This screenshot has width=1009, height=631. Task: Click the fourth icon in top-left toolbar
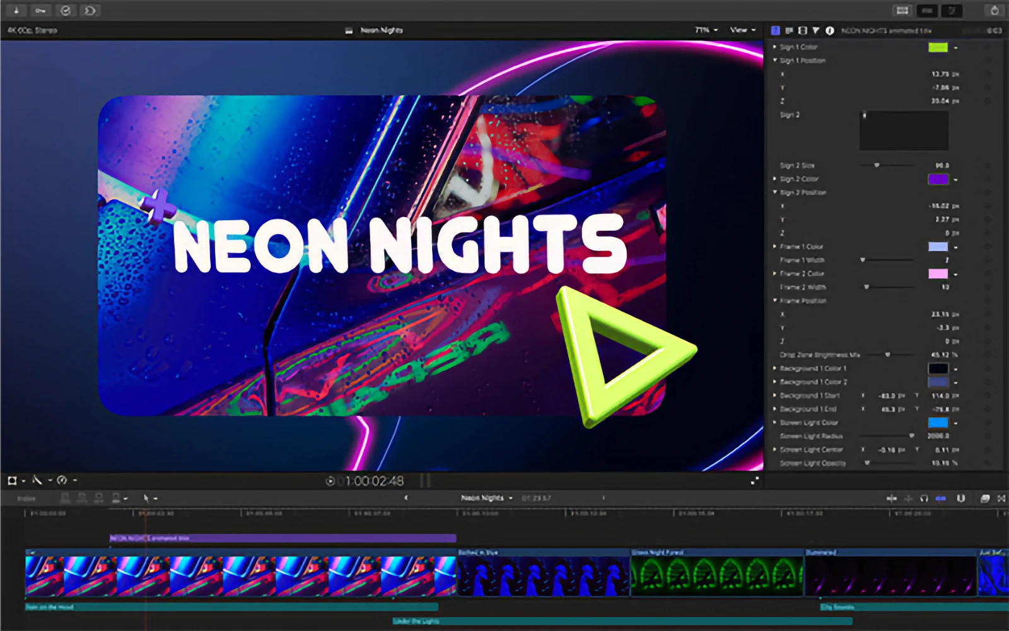click(x=90, y=10)
